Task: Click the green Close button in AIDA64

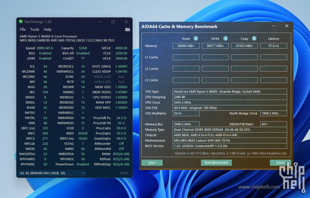Action: pyautogui.click(x=280, y=163)
